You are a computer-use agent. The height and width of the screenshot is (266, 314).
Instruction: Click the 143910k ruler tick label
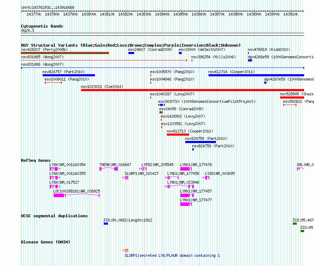291,14
